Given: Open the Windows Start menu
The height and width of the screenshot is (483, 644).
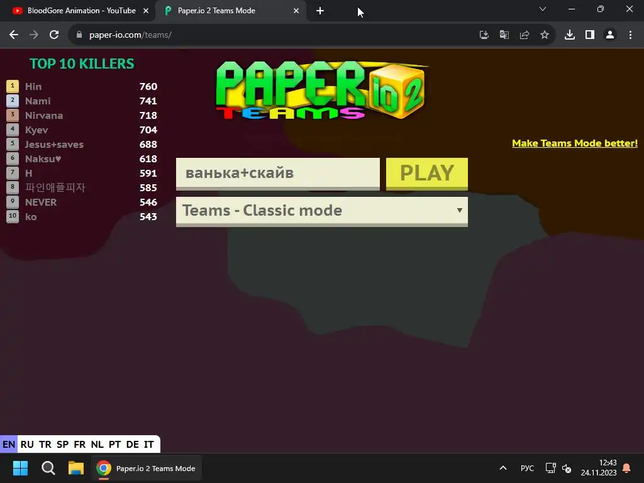Looking at the screenshot, I should tap(20, 468).
